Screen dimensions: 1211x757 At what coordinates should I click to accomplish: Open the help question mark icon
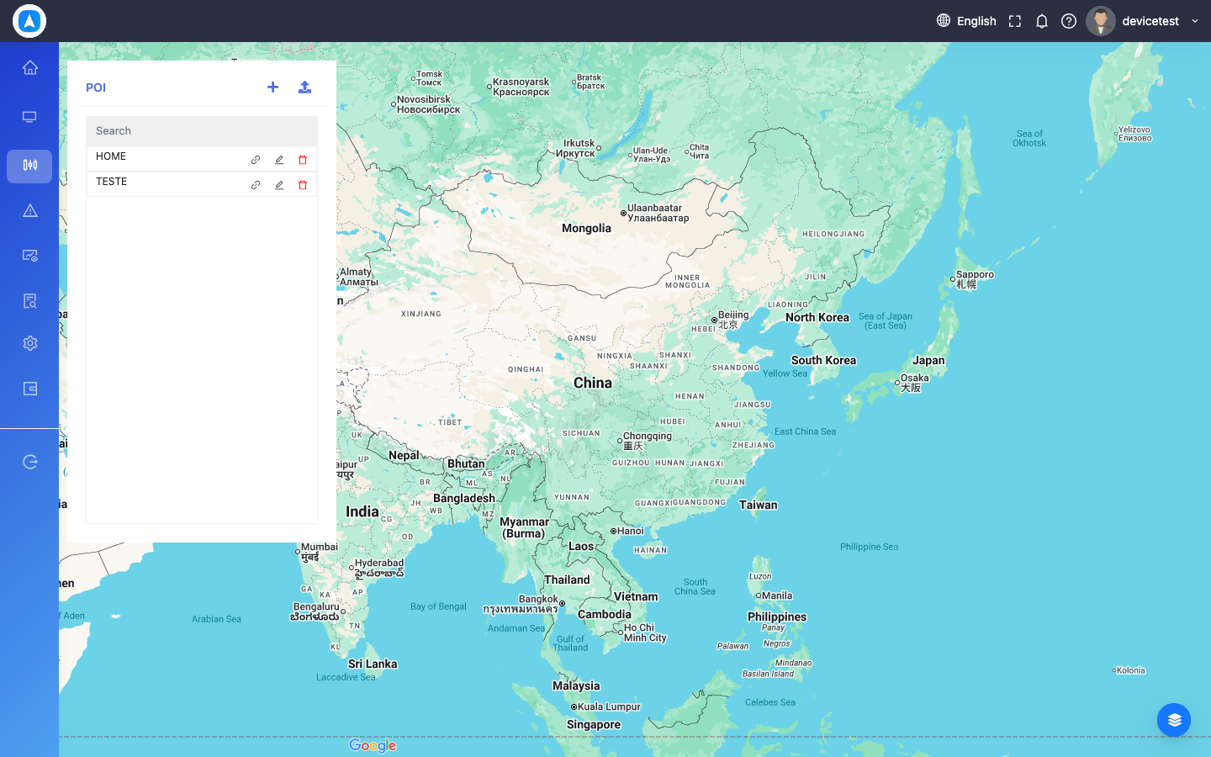(1069, 21)
